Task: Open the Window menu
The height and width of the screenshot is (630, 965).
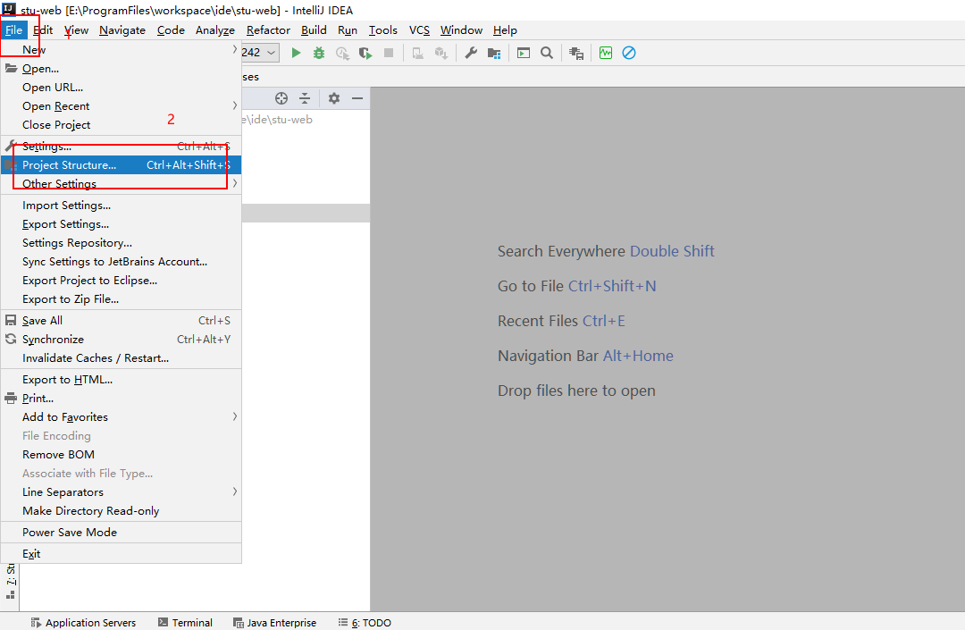Action: coord(461,30)
